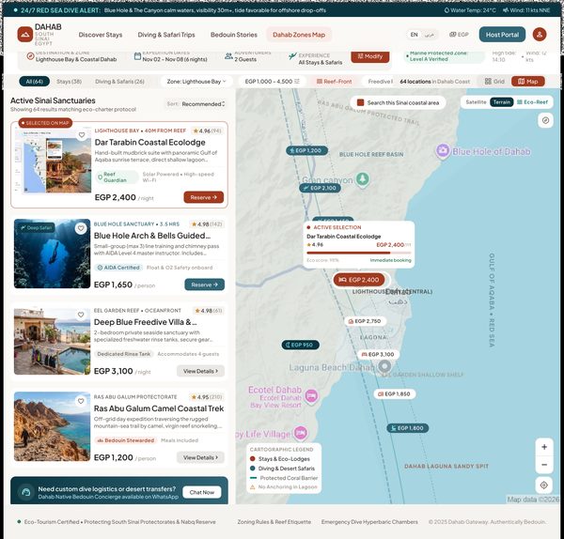The image size is (564, 539).
Task: Open EGP 1,000 - 4,500 price filter
Action: pyautogui.click(x=272, y=82)
